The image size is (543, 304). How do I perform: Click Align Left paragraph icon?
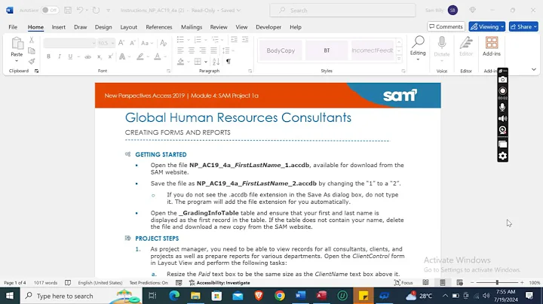coord(180,50)
